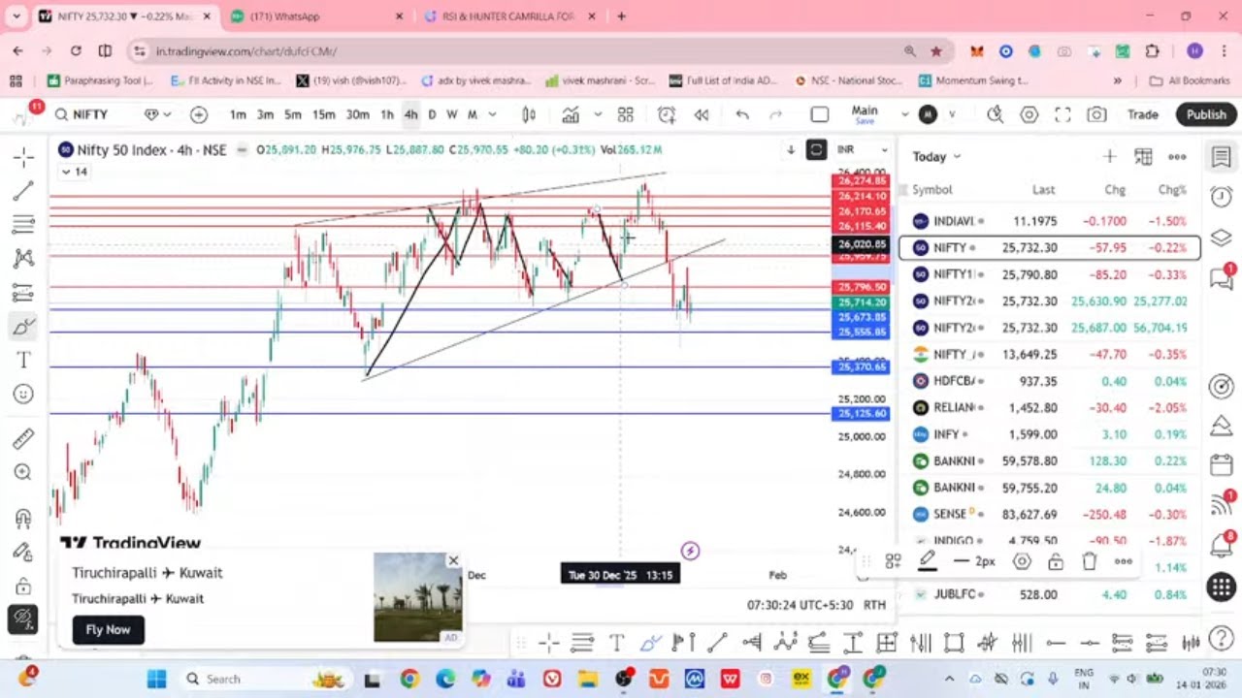Delete the selected drawing with trash icon
The image size is (1242, 698).
point(1090,561)
